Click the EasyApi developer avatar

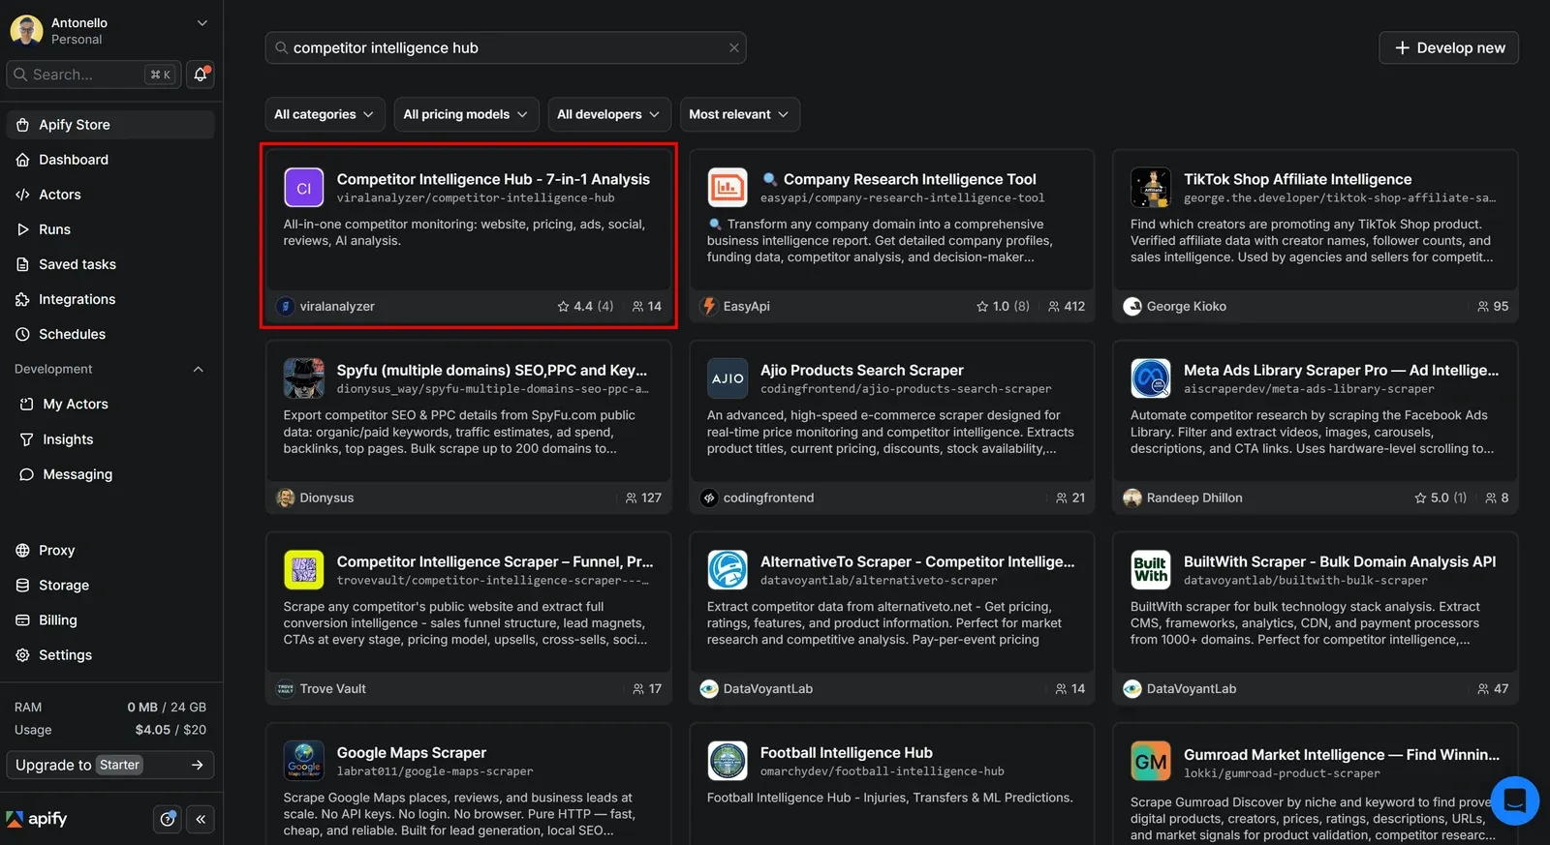(x=709, y=307)
